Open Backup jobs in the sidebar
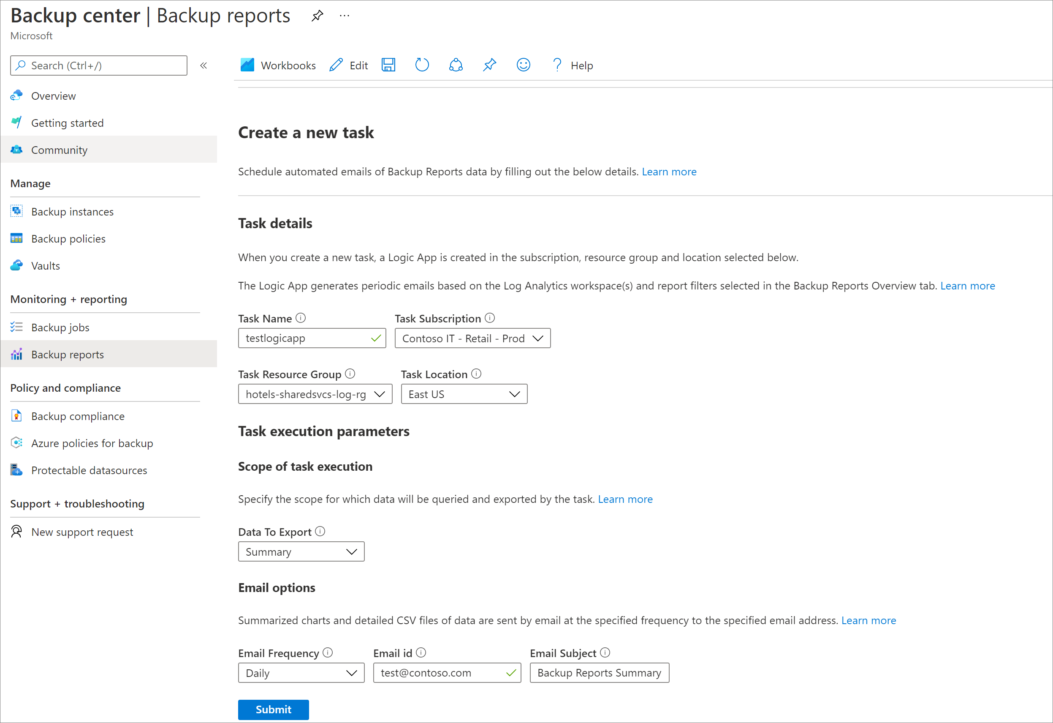 tap(60, 327)
